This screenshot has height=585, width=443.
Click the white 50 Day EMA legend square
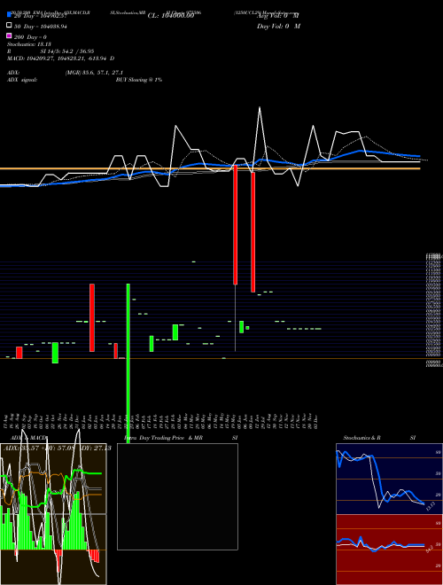click(x=9, y=26)
